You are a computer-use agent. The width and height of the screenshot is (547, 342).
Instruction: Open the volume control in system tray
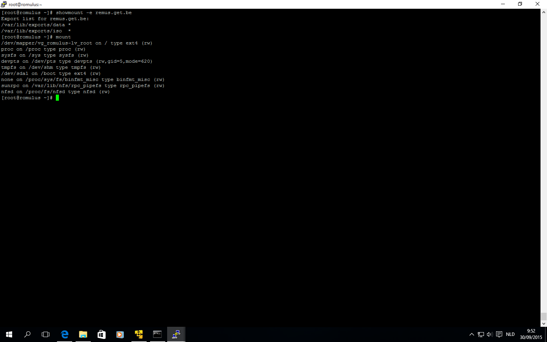point(490,334)
